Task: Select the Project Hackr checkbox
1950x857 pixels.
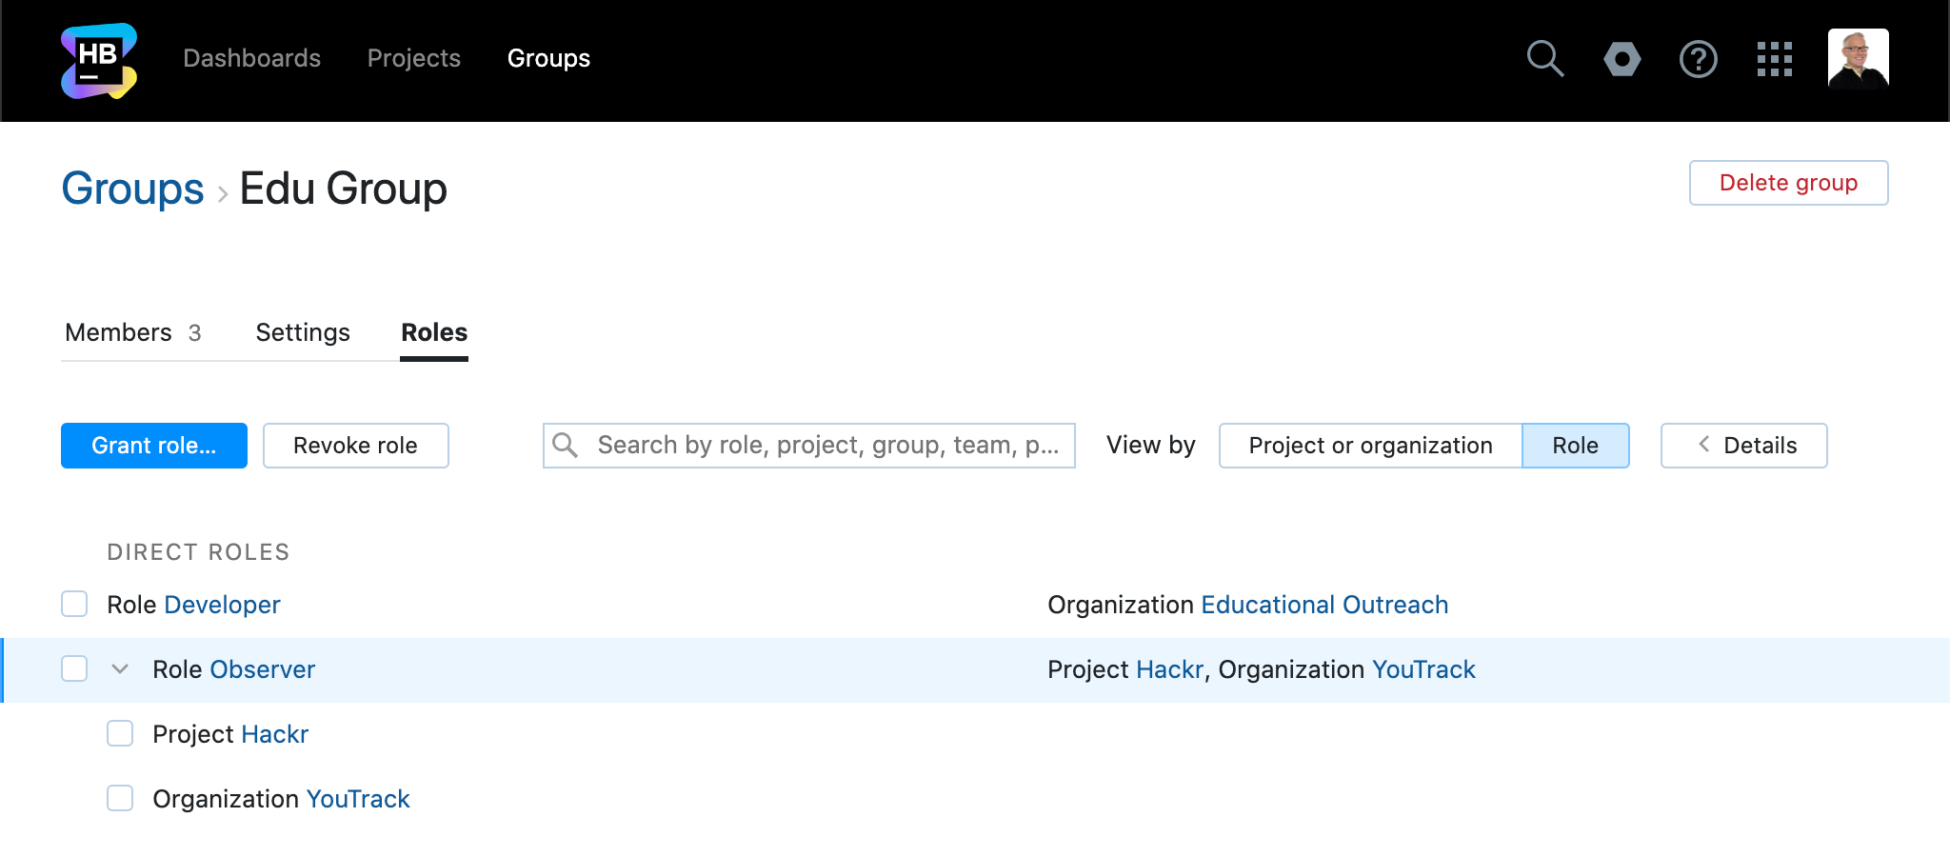Action: pos(120,734)
